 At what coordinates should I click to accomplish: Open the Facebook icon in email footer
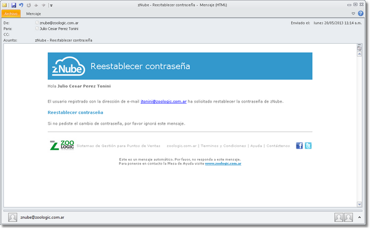pos(299,146)
